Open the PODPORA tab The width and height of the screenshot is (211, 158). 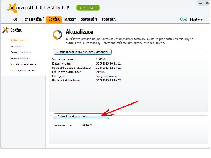tap(109, 19)
